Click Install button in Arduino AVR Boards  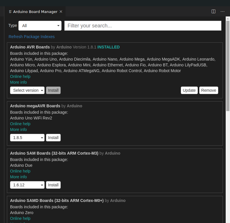pos(53,90)
